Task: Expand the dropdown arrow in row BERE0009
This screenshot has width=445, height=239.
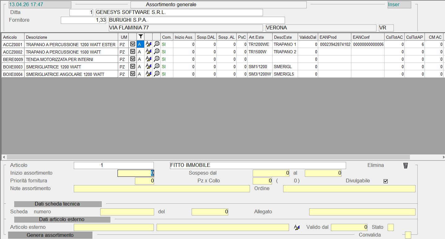Action: (x=133, y=59)
